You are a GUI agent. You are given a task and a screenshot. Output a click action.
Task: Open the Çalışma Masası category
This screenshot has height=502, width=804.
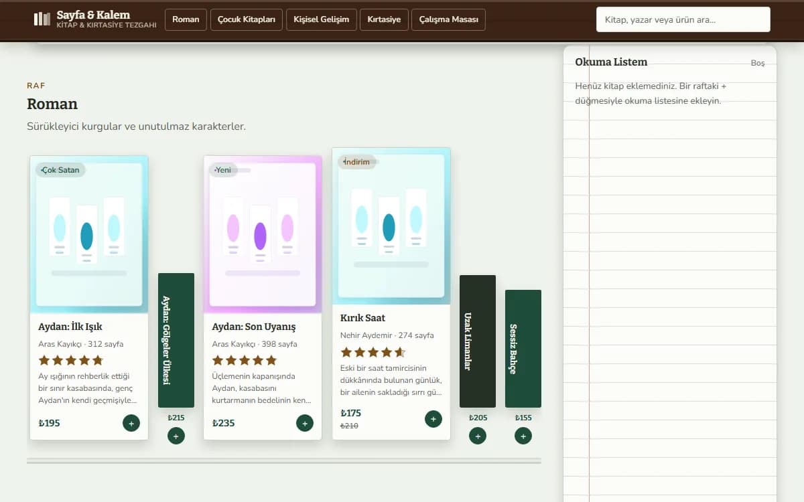pos(448,19)
